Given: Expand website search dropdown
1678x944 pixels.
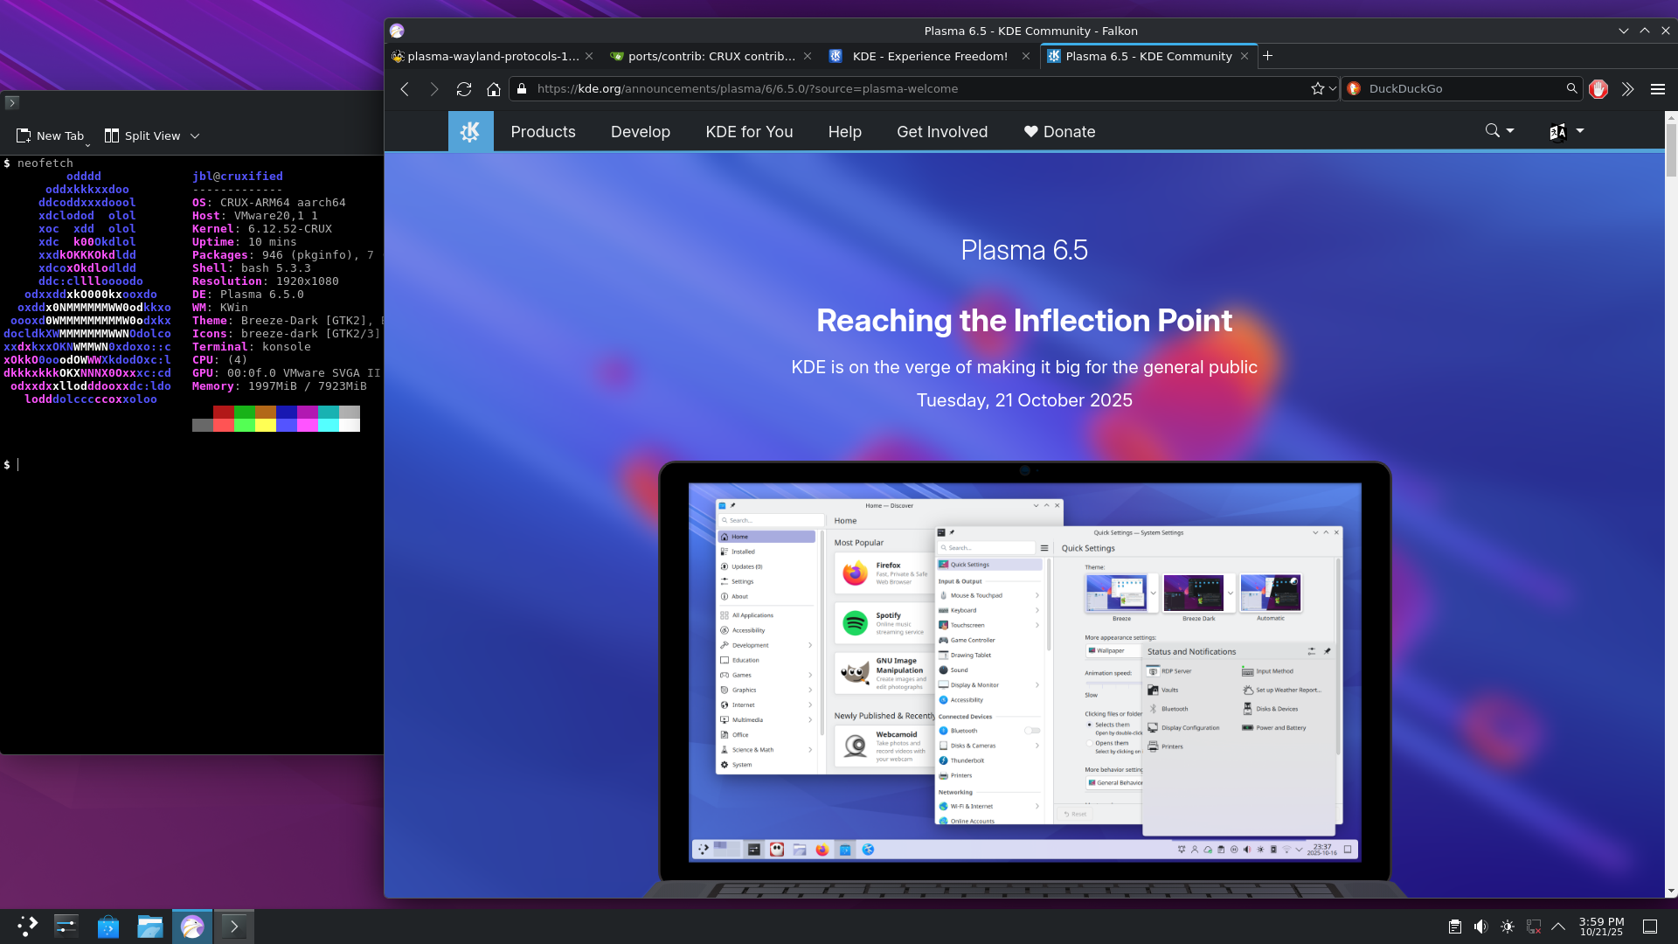Looking at the screenshot, I should point(1500,131).
